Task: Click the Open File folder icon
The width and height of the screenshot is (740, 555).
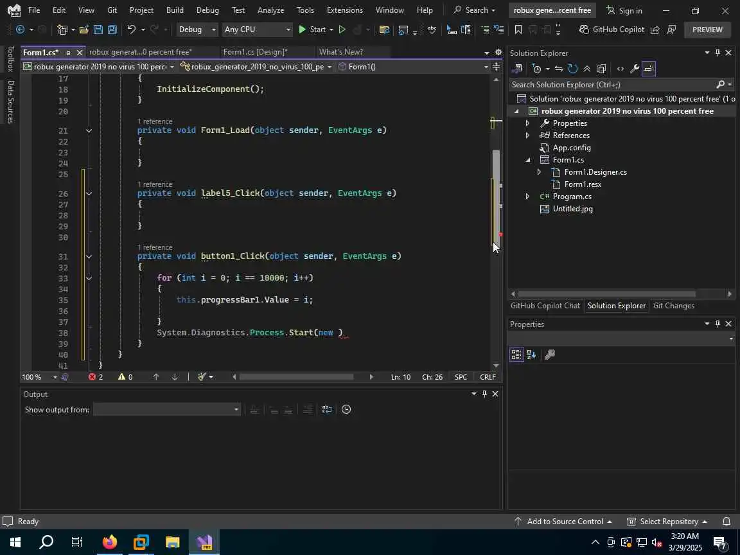Action: [84, 30]
